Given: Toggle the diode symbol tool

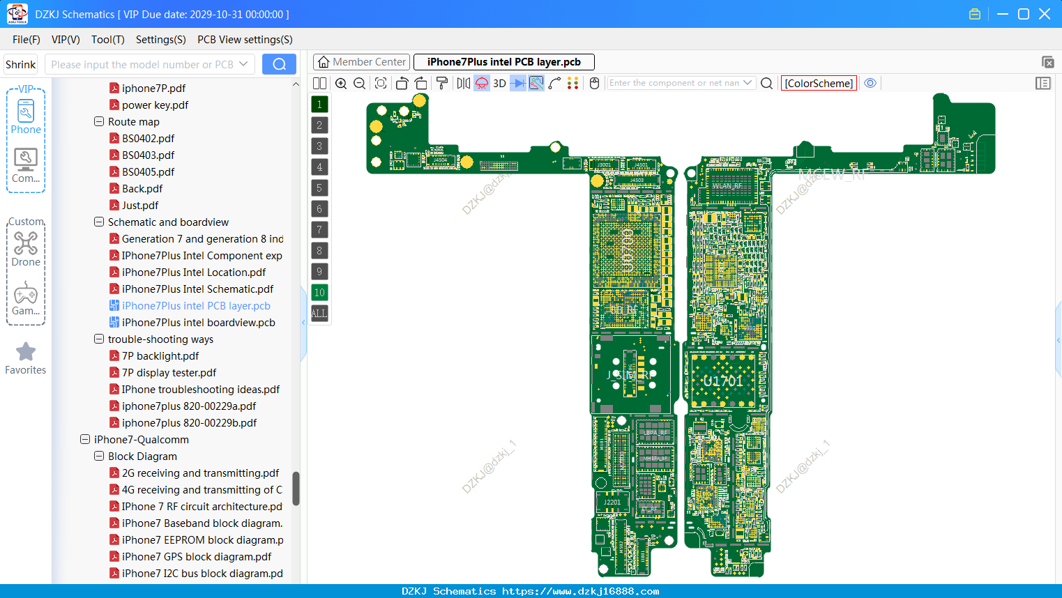Looking at the screenshot, I should tap(518, 83).
